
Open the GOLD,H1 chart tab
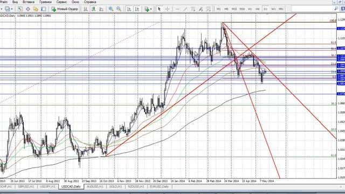coord(115,186)
